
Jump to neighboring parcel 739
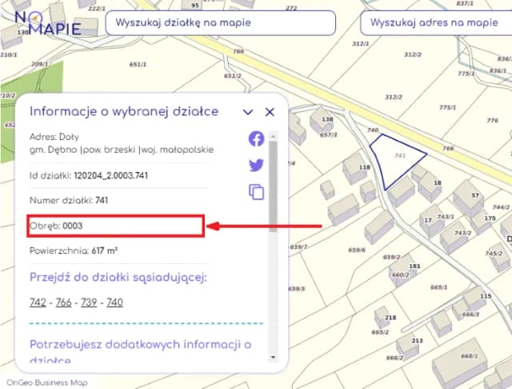tap(89, 302)
